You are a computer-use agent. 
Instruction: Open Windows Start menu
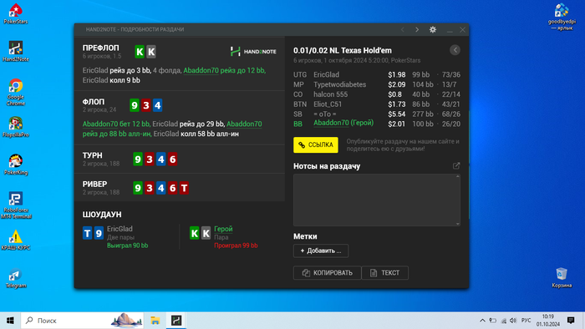point(10,321)
